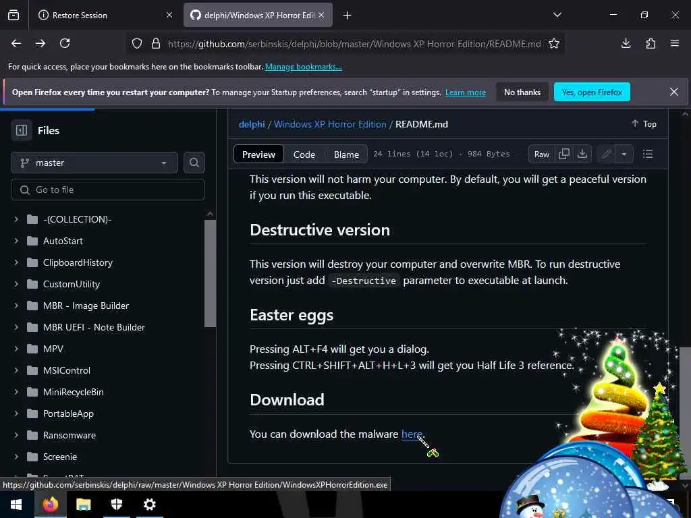Open the tracking protection shield icon
This screenshot has width=691, height=518.
click(137, 44)
